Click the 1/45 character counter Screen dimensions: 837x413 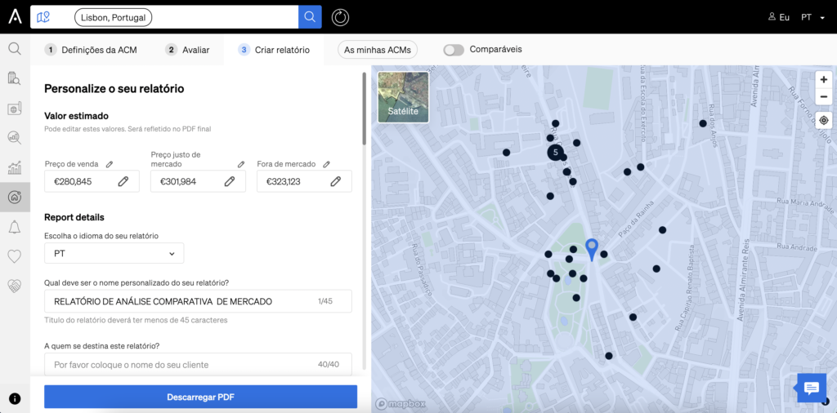(x=325, y=301)
